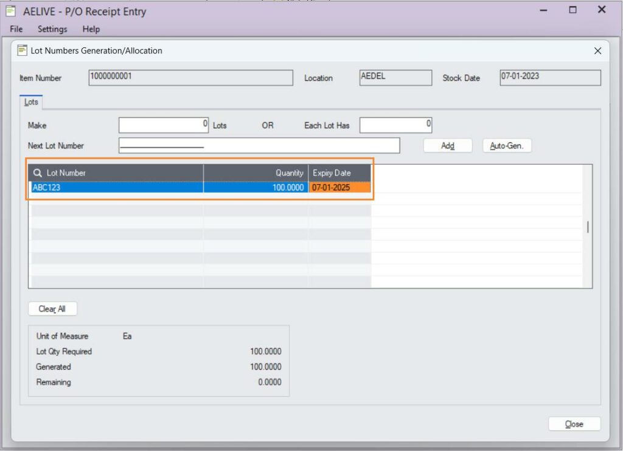Viewport: 623px width, 451px height.
Task: Click the Each Lot Has quantity field
Action: pyautogui.click(x=395, y=125)
